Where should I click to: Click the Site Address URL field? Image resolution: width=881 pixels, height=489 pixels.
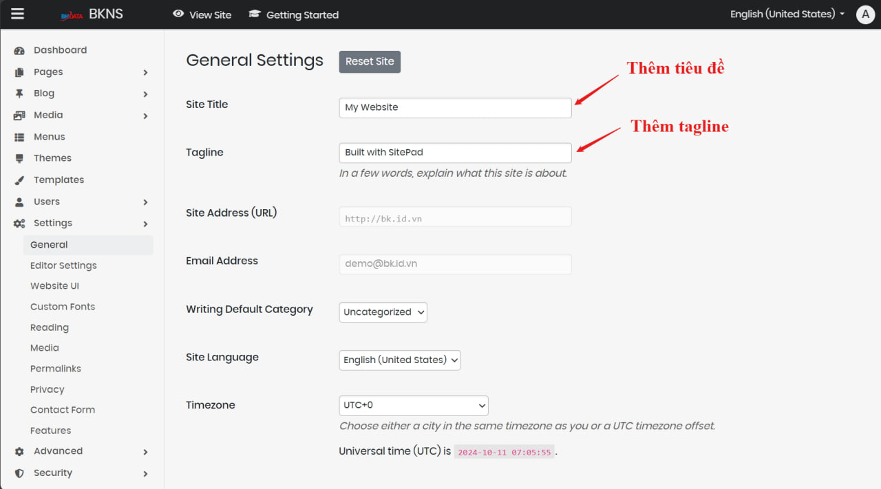click(455, 217)
